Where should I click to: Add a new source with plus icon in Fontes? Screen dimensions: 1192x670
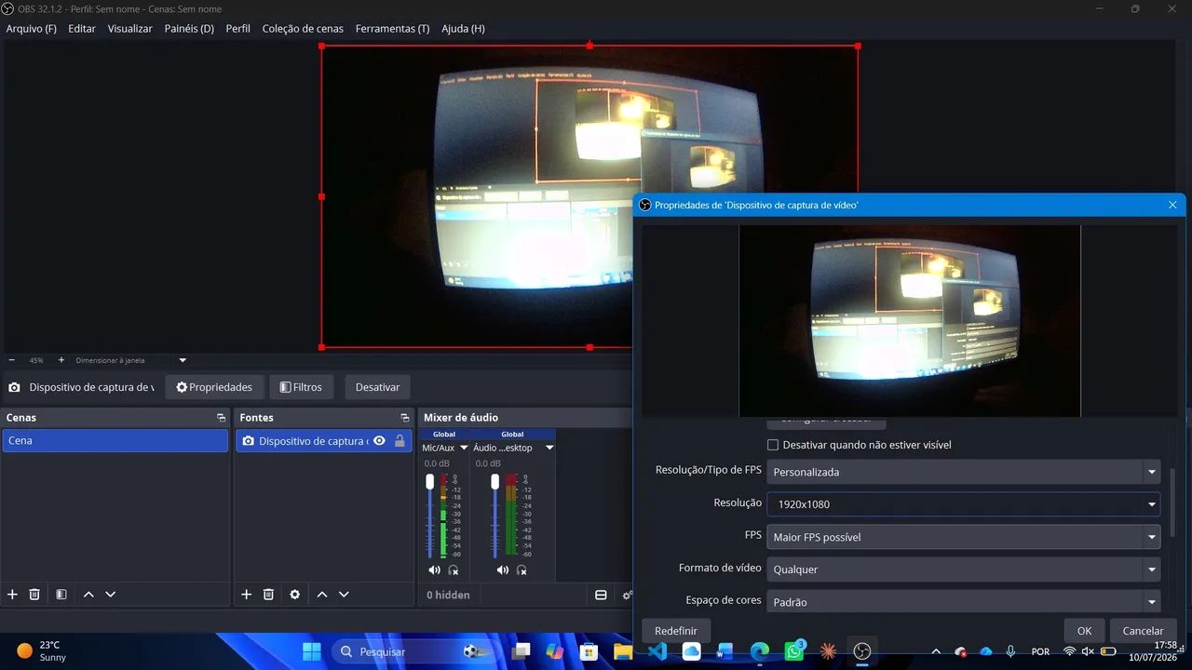(x=246, y=594)
